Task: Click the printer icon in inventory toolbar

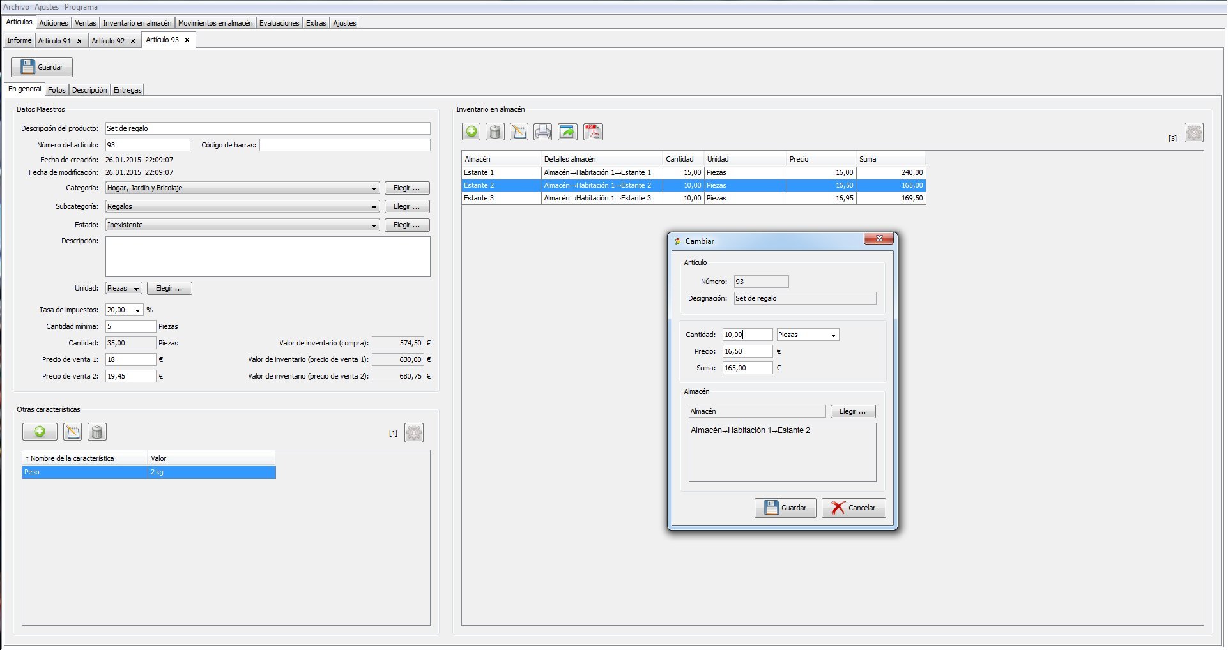Action: (x=543, y=132)
